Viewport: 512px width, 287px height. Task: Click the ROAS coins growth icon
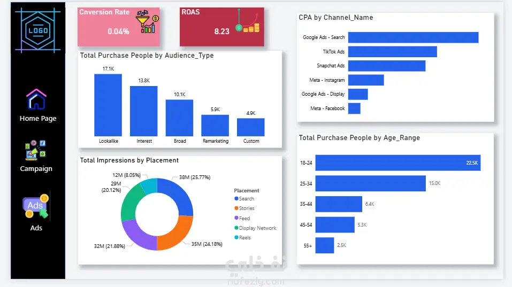coord(248,20)
